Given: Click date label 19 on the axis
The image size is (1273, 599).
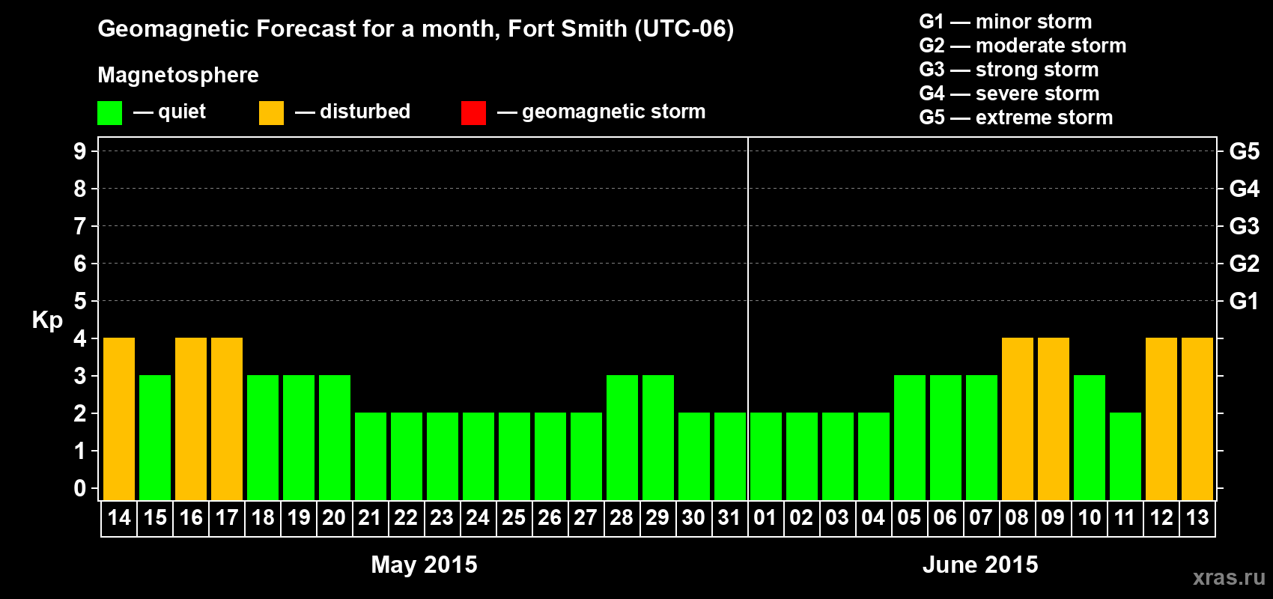Looking at the screenshot, I should coord(299,517).
